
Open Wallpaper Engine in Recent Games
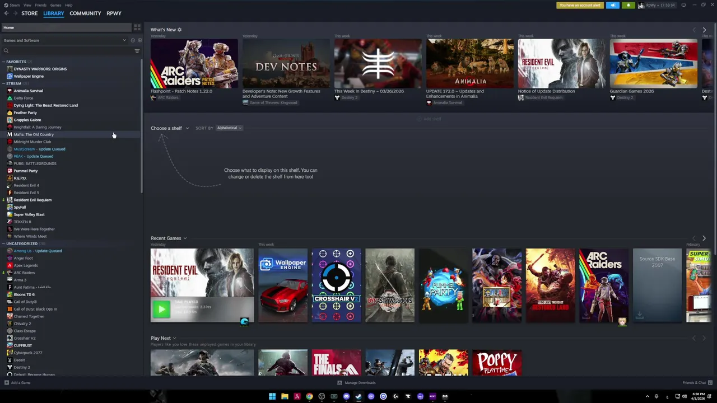coord(283,285)
